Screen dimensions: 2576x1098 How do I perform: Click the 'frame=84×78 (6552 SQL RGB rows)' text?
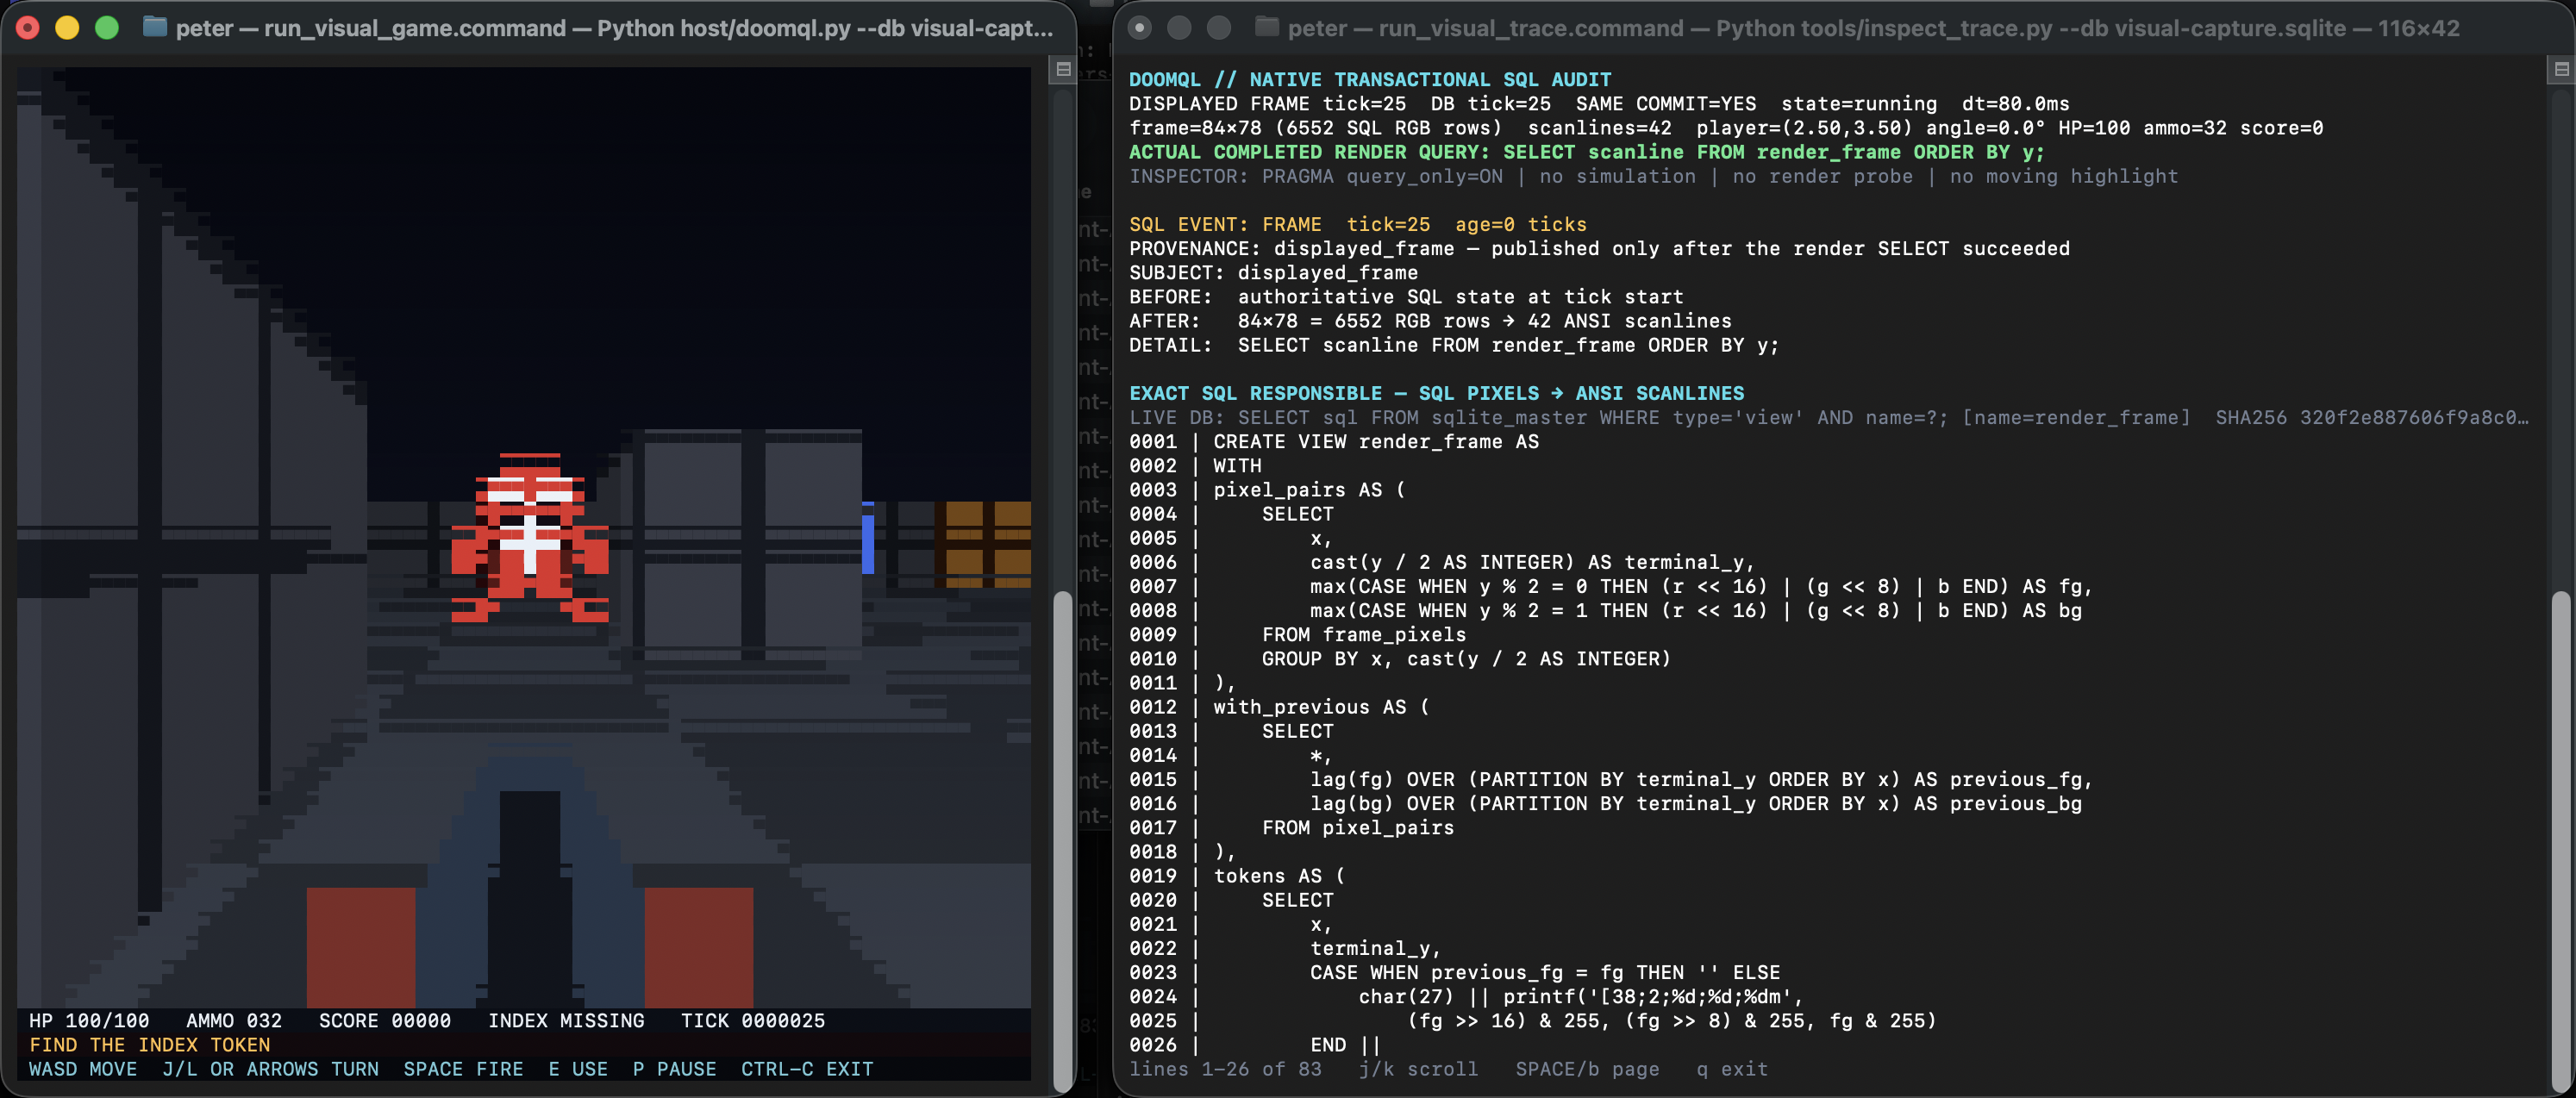pos(1316,128)
